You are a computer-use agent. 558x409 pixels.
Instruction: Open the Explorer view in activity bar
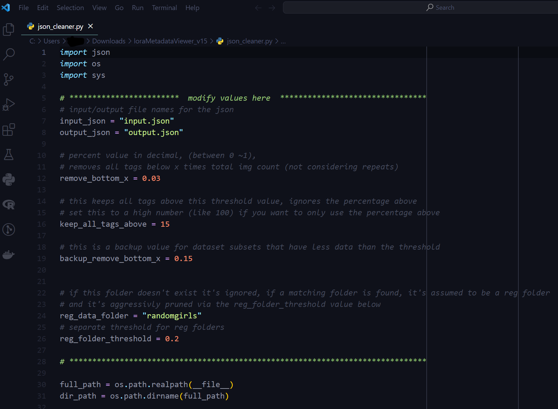point(9,30)
